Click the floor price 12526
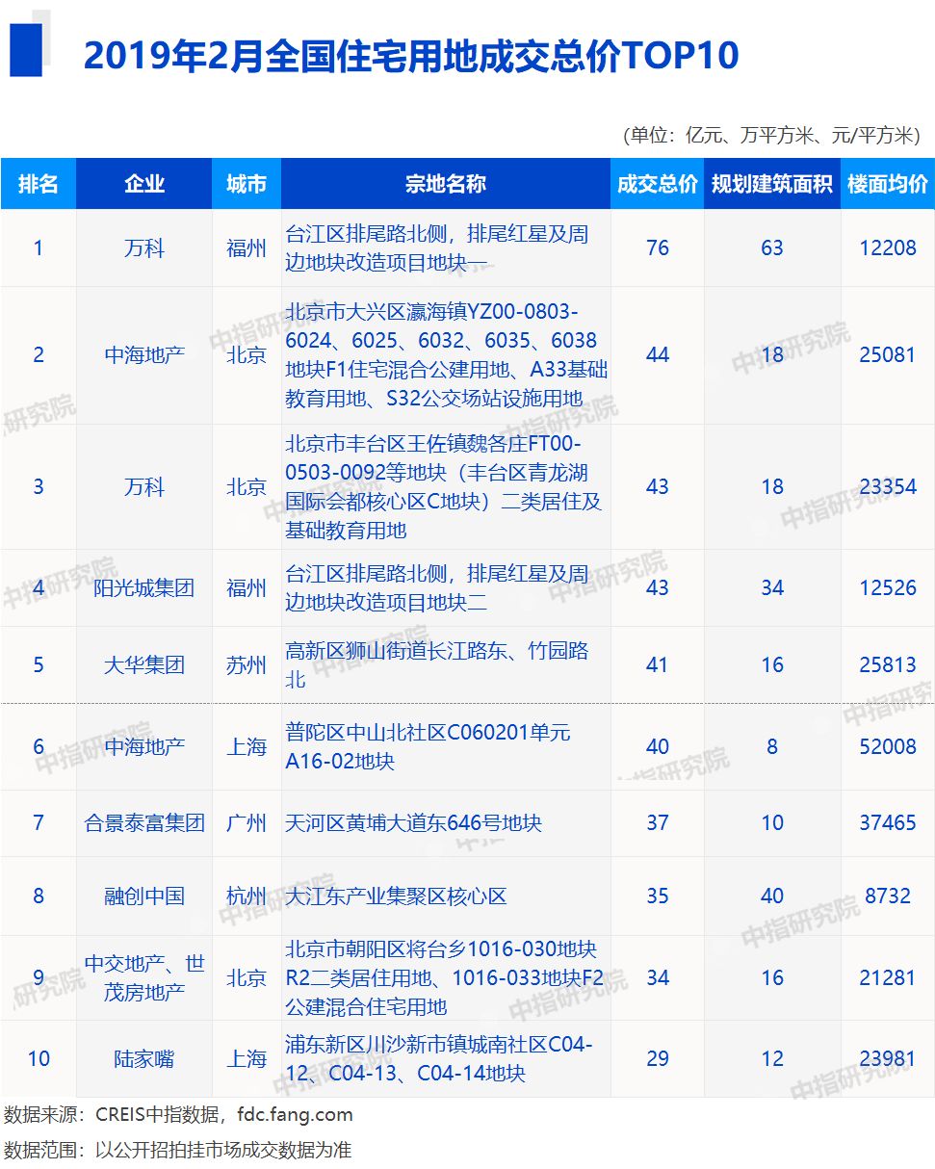This screenshot has height=1169, width=935. [888, 588]
